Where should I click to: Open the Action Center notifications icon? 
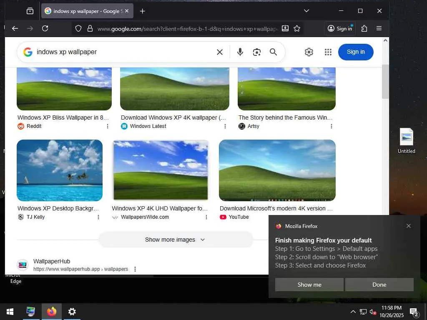pyautogui.click(x=414, y=312)
